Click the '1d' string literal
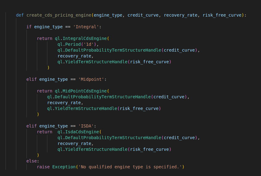Screen dimensions: 261x176 pyautogui.click(x=89, y=44)
